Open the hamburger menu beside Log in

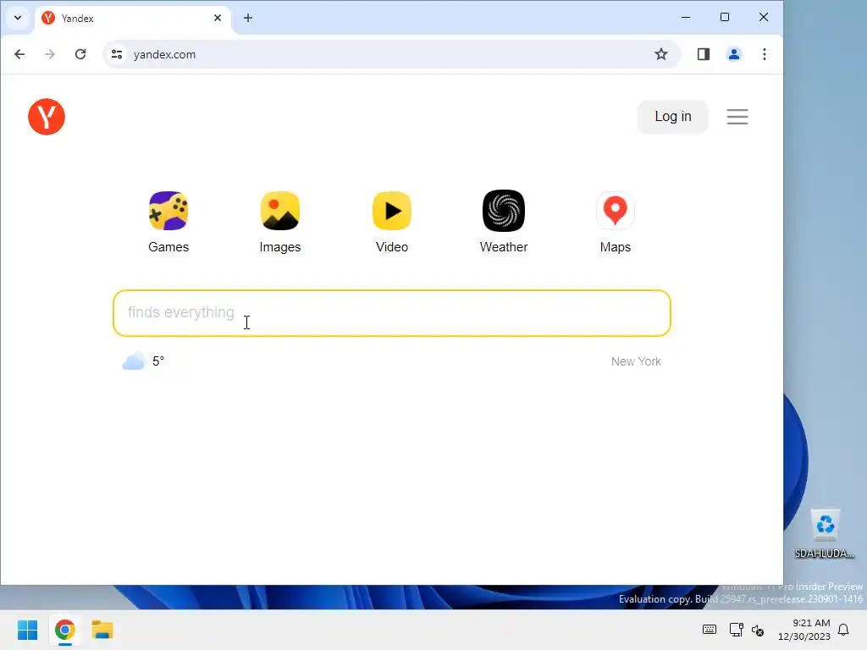[737, 117]
